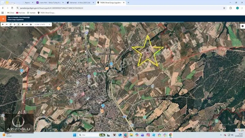Click the coordinates field in map toolbar

pyautogui.click(x=40, y=25)
